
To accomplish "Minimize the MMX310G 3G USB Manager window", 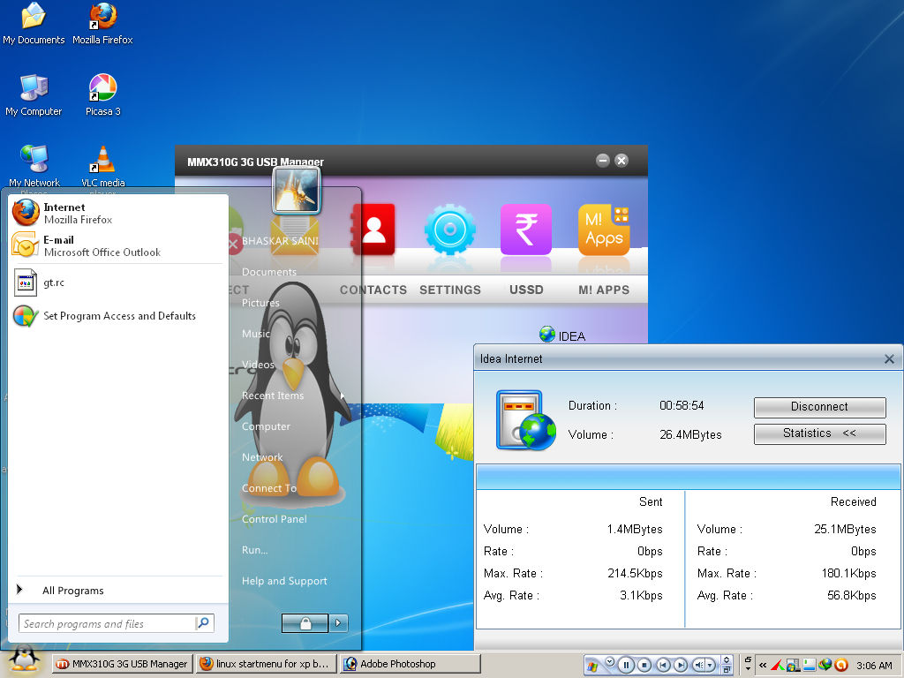I will pyautogui.click(x=602, y=161).
